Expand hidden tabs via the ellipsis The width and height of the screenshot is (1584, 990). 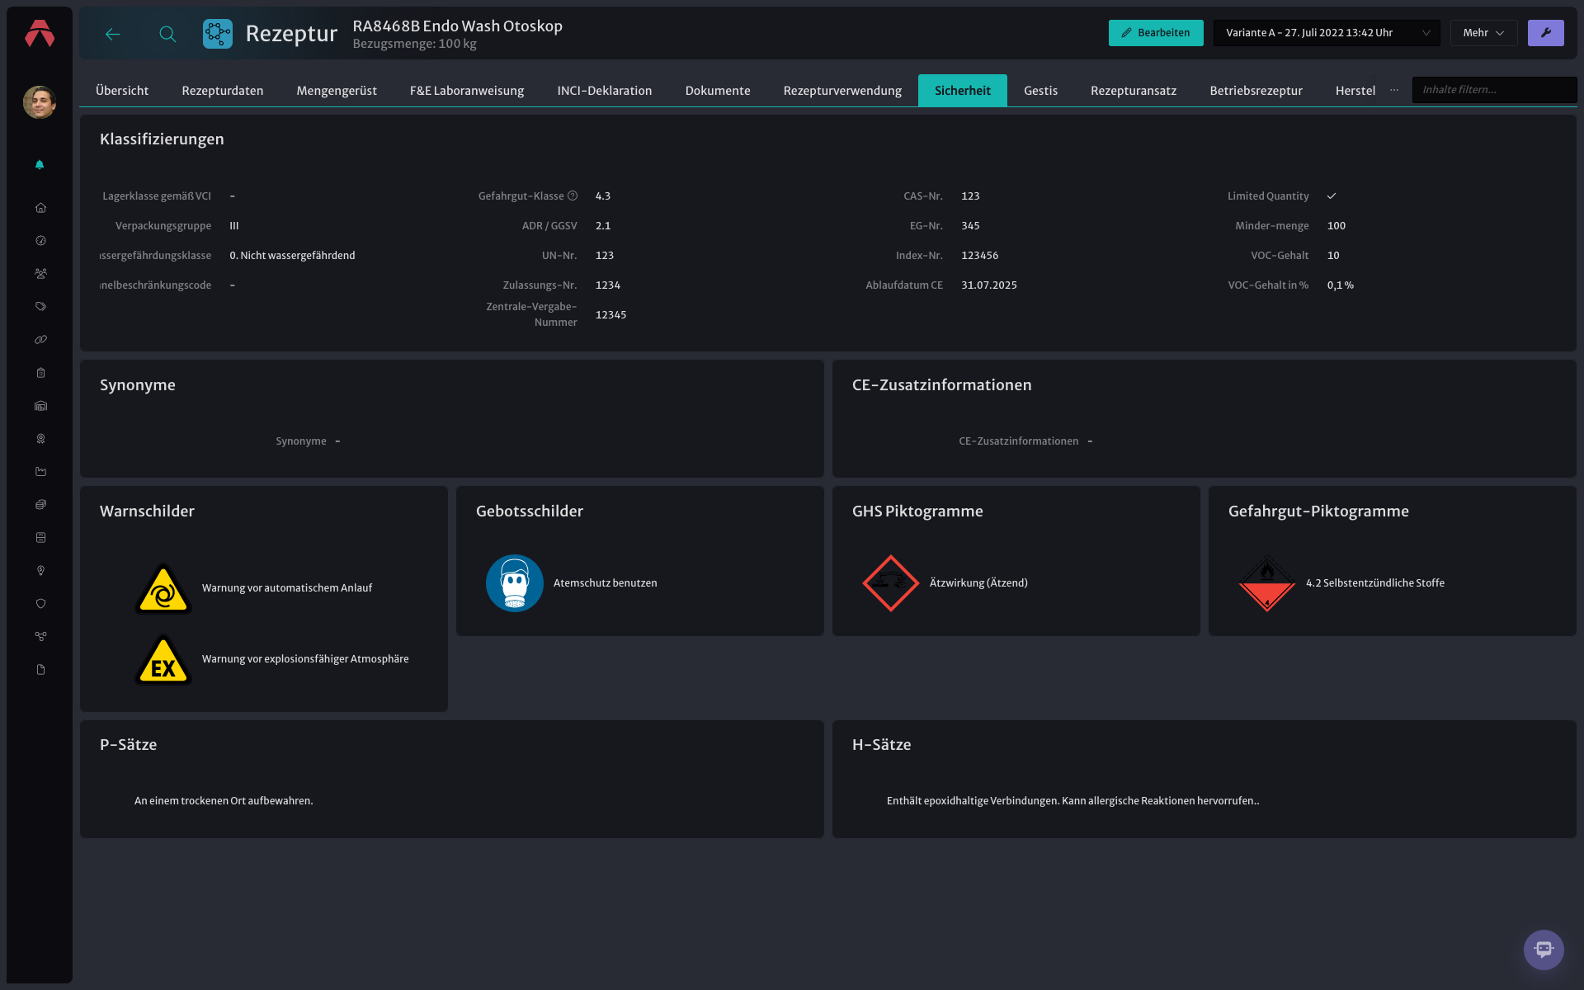coord(1394,90)
